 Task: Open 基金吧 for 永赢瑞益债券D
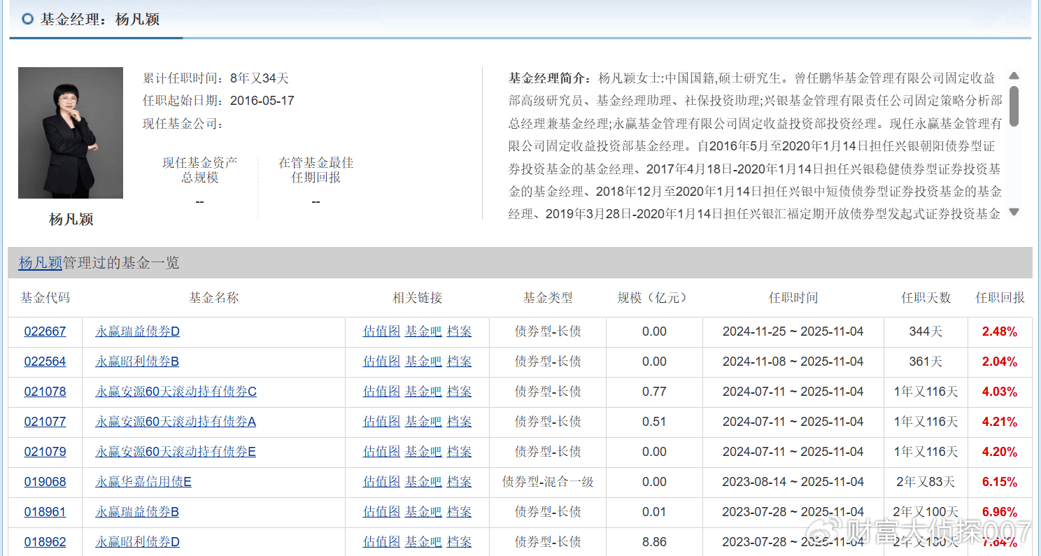click(423, 332)
